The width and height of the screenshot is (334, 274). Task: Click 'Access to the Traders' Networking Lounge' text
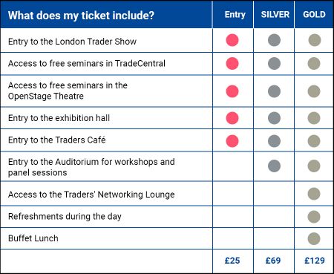(91, 195)
